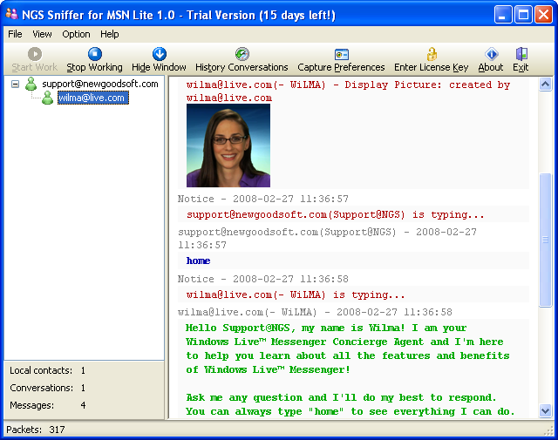Click the grayed Start Work icon
The width and height of the screenshot is (558, 440).
35,54
